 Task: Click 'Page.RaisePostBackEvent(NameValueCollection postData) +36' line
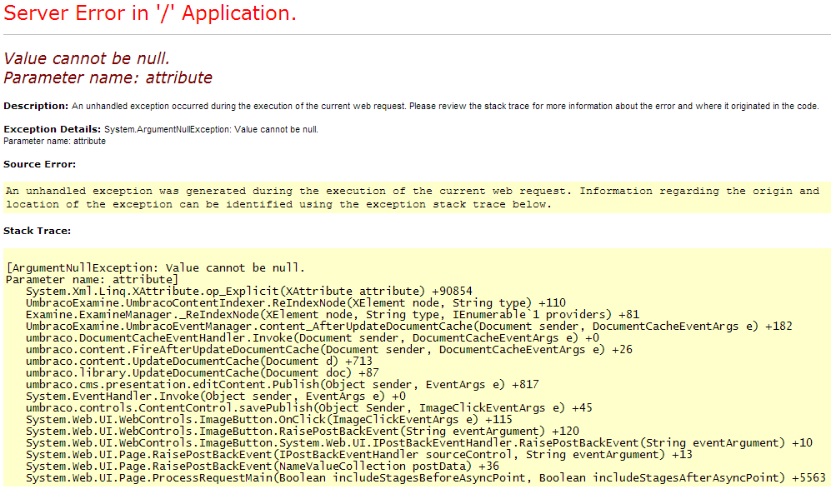click(x=263, y=466)
